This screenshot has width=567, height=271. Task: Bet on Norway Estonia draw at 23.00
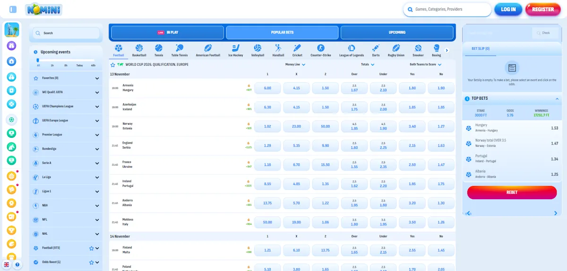pyautogui.click(x=296, y=127)
